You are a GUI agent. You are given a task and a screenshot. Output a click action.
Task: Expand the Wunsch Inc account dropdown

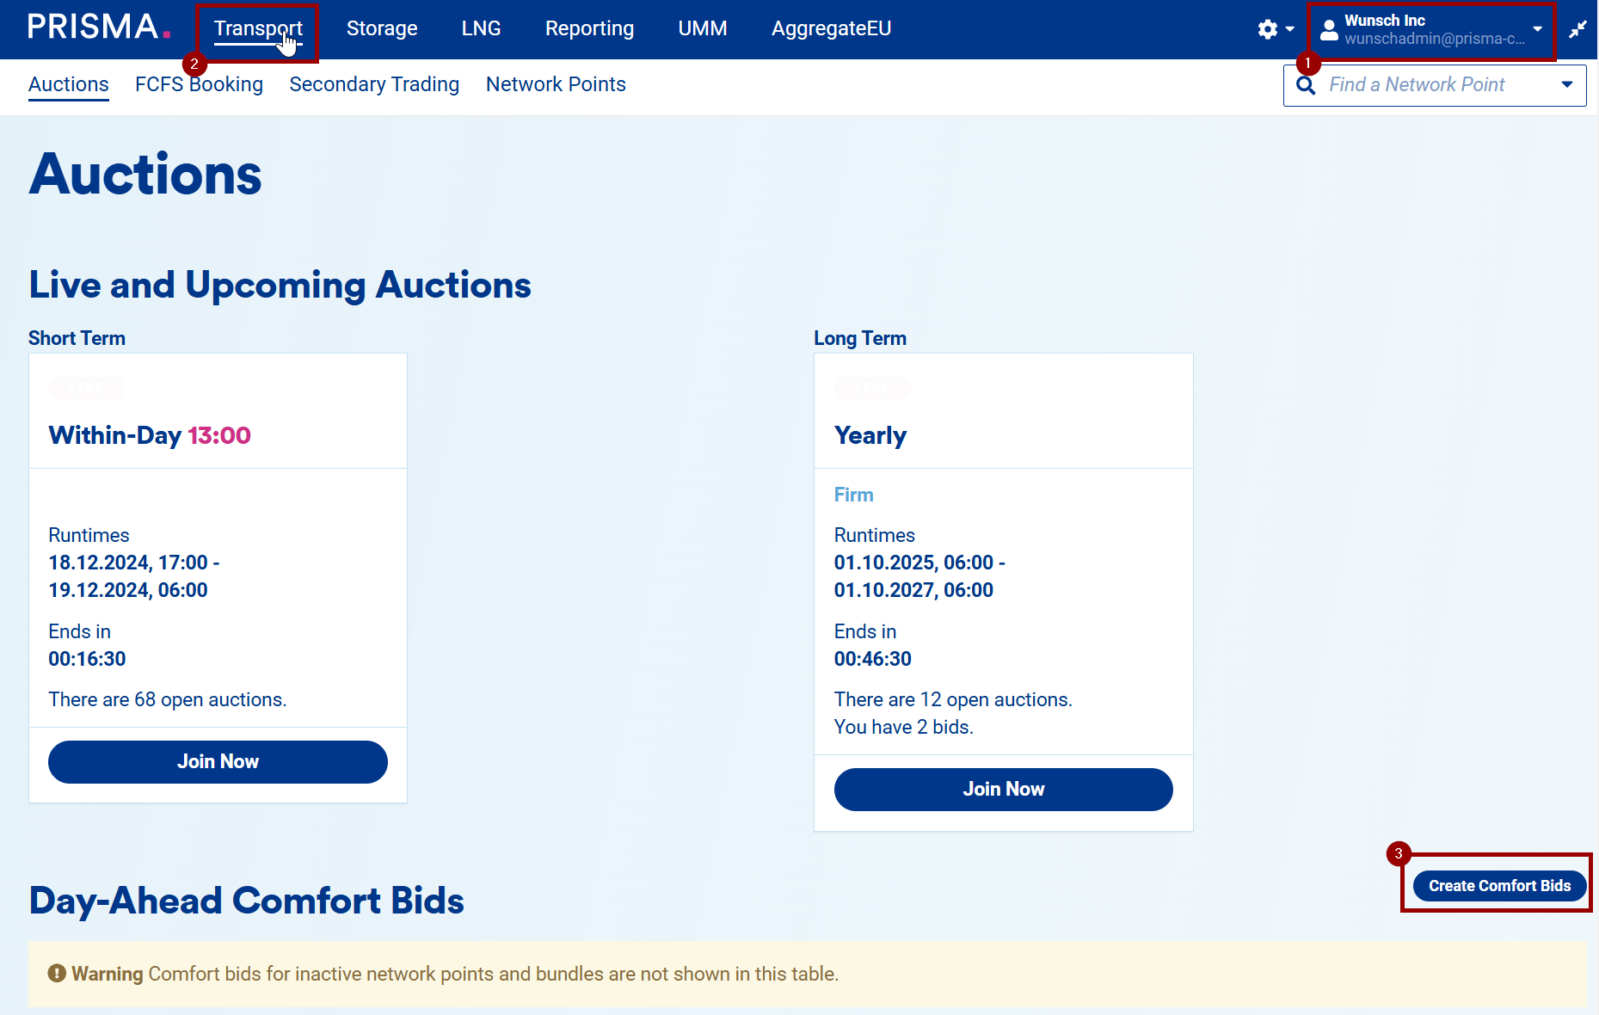(x=1537, y=29)
